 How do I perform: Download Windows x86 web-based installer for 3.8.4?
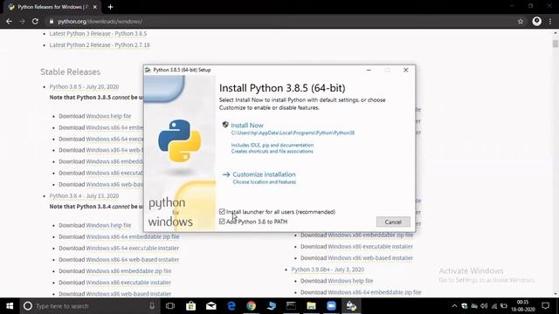click(128, 294)
